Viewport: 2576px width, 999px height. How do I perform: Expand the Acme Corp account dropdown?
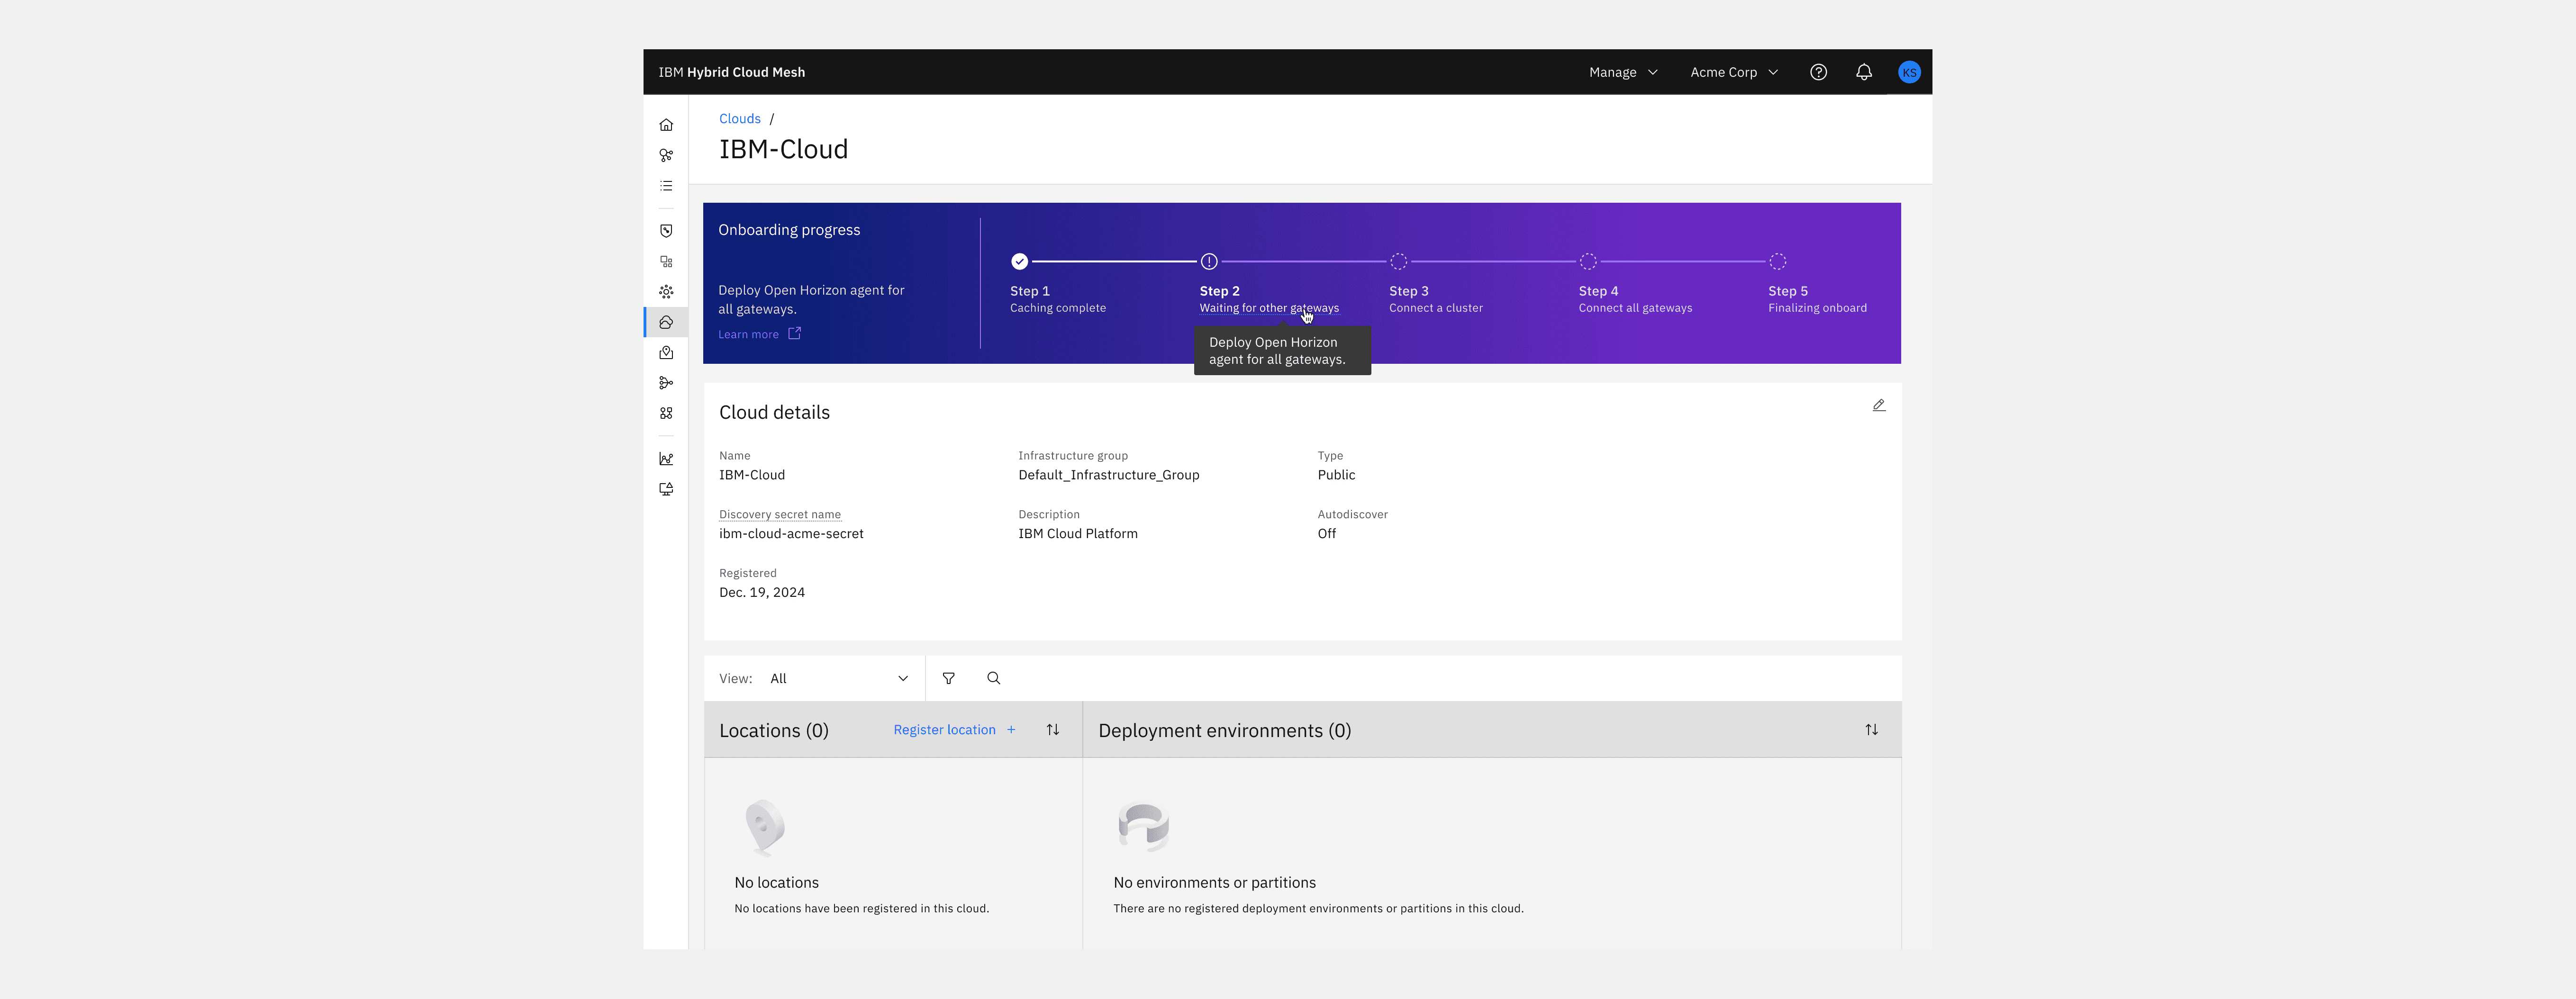[x=1733, y=72]
